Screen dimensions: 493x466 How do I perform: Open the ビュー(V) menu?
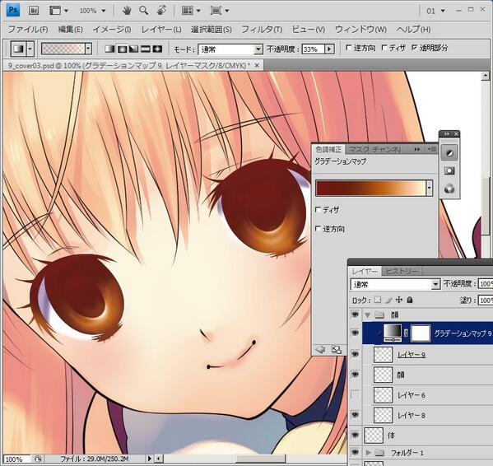[x=308, y=30]
